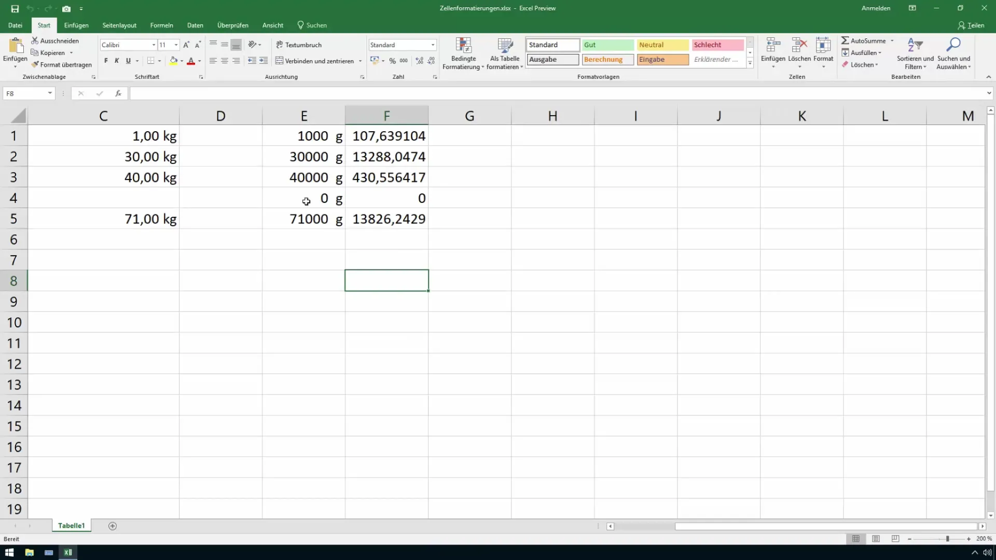Open the font size 11 dropdown
Viewport: 996px width, 560px height.
pyautogui.click(x=176, y=45)
